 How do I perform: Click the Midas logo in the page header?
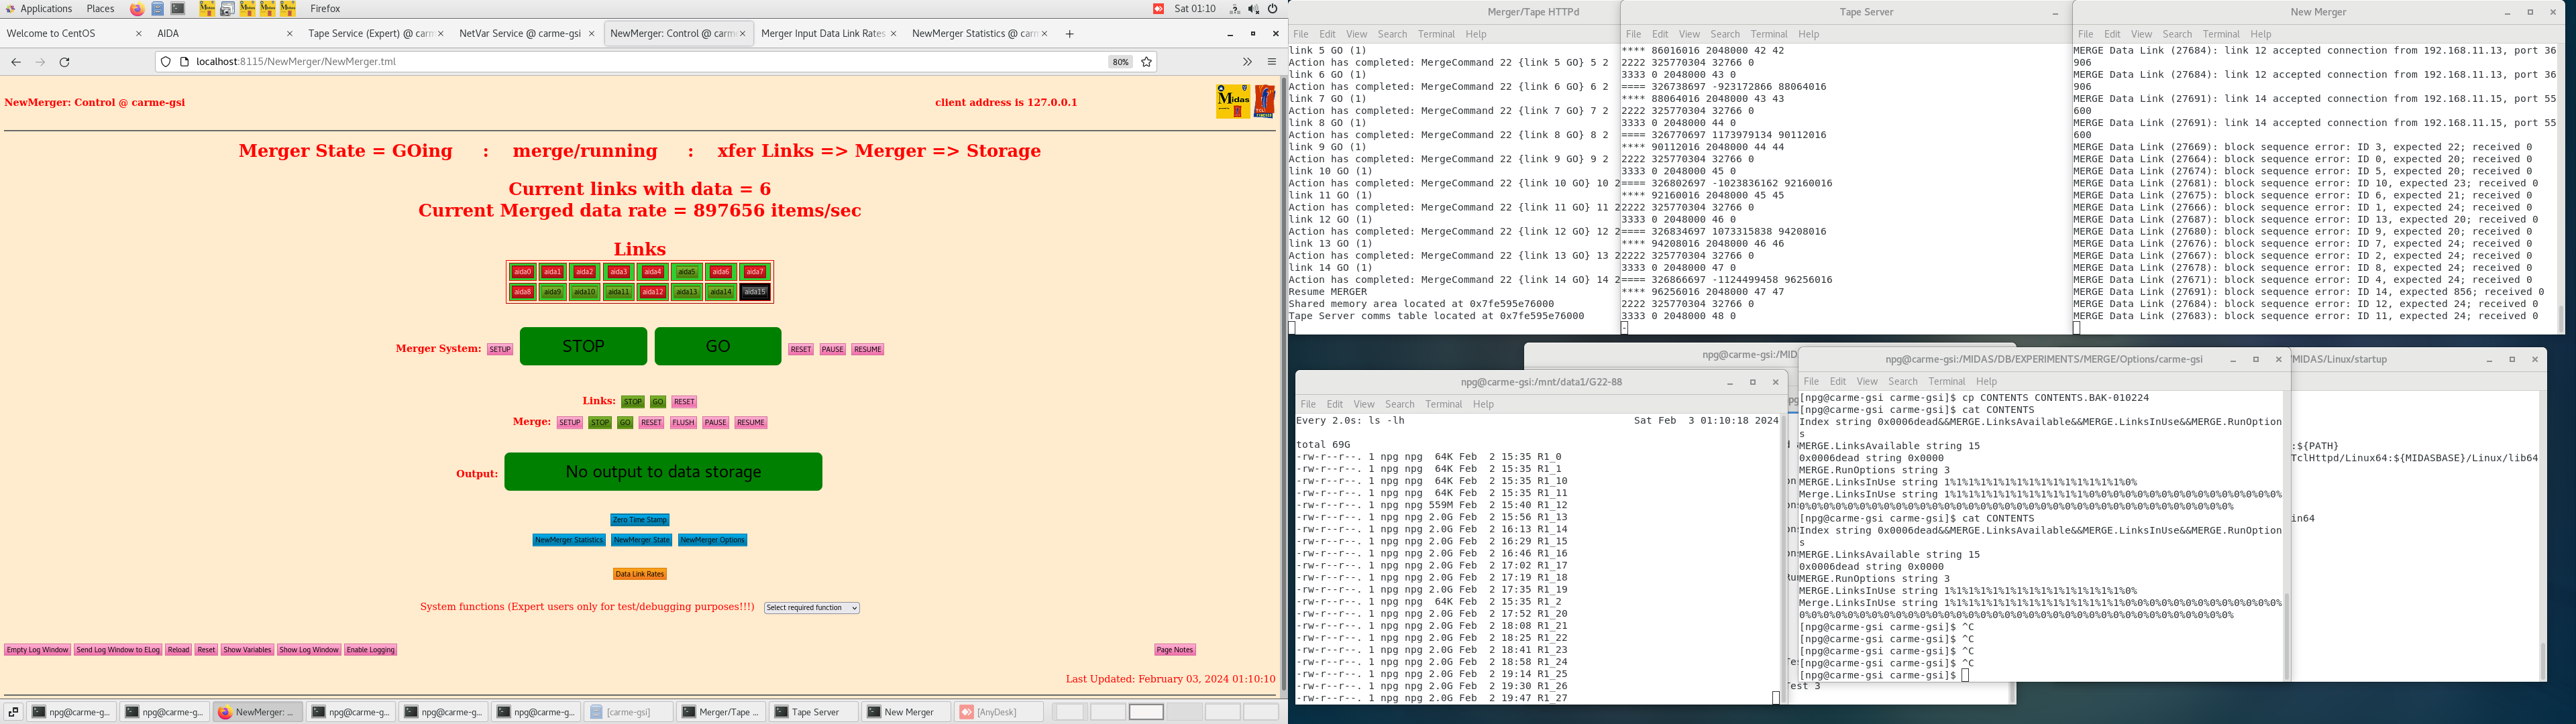(1233, 101)
